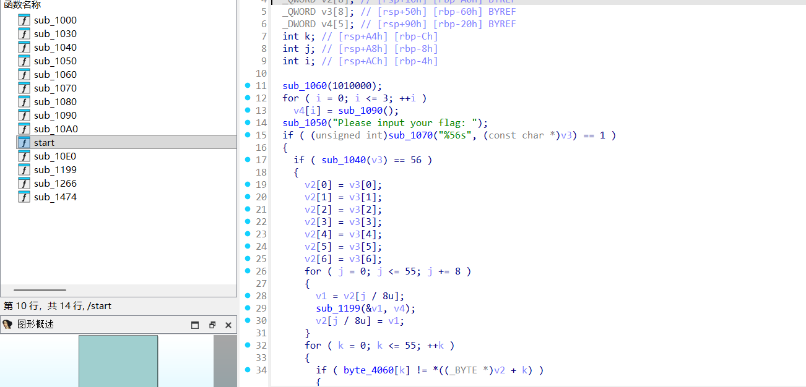
Task: Click the function icon next to sub_1060
Action: click(24, 74)
